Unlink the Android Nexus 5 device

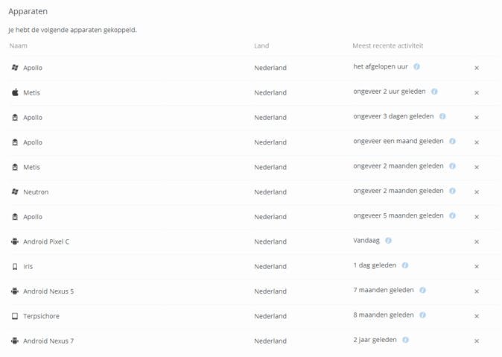477,291
